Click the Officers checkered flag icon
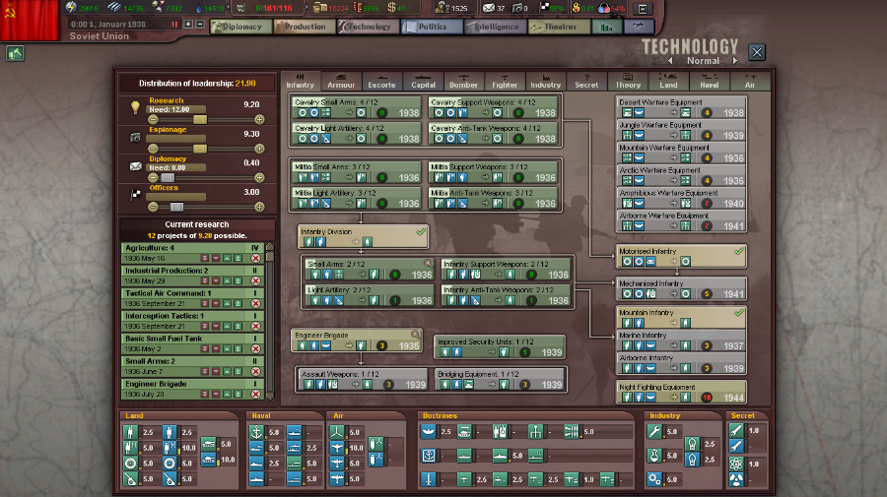The width and height of the screenshot is (887, 497). pyautogui.click(x=135, y=195)
